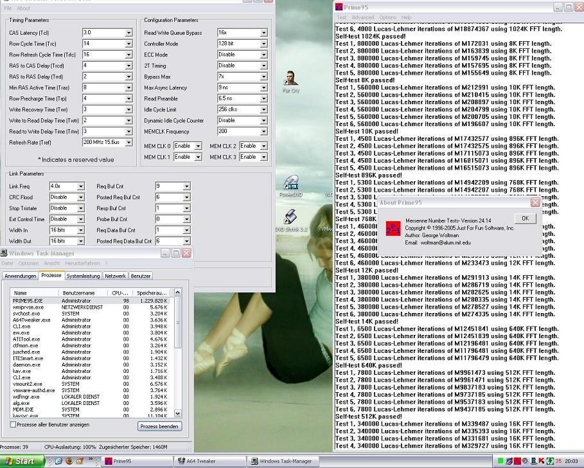The width and height of the screenshot is (584, 468).
Task: Sort processes by Speicherau... column header
Action: [x=152, y=293]
